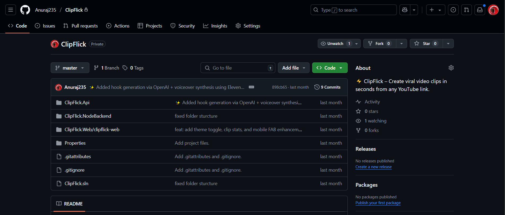Viewport: 505px width, 215px height.
Task: Toggle Unwatch notifications for repository
Action: [336, 44]
